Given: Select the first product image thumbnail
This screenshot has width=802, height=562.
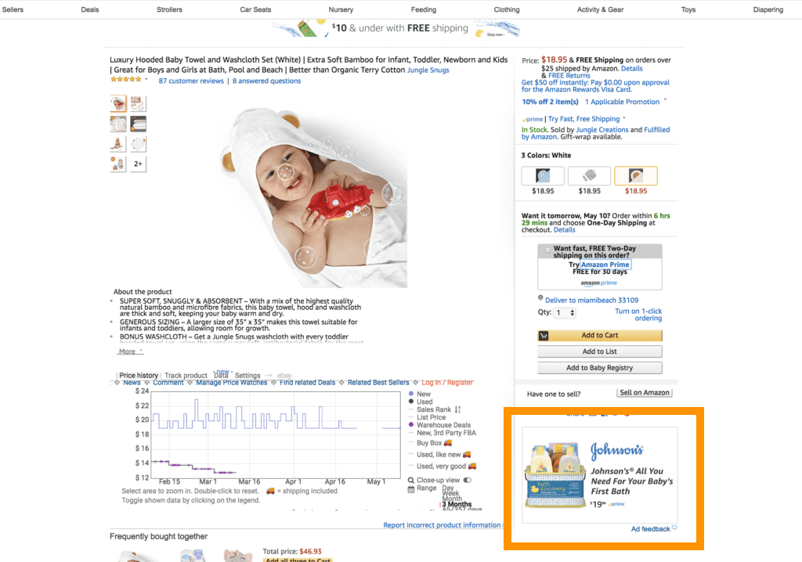Looking at the screenshot, I should [x=118, y=103].
